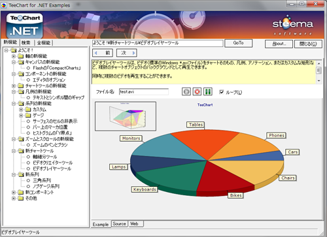327x237 pixels.
Task: Select the ビデオプレイヤーツール tree item
Action: (x=52, y=168)
